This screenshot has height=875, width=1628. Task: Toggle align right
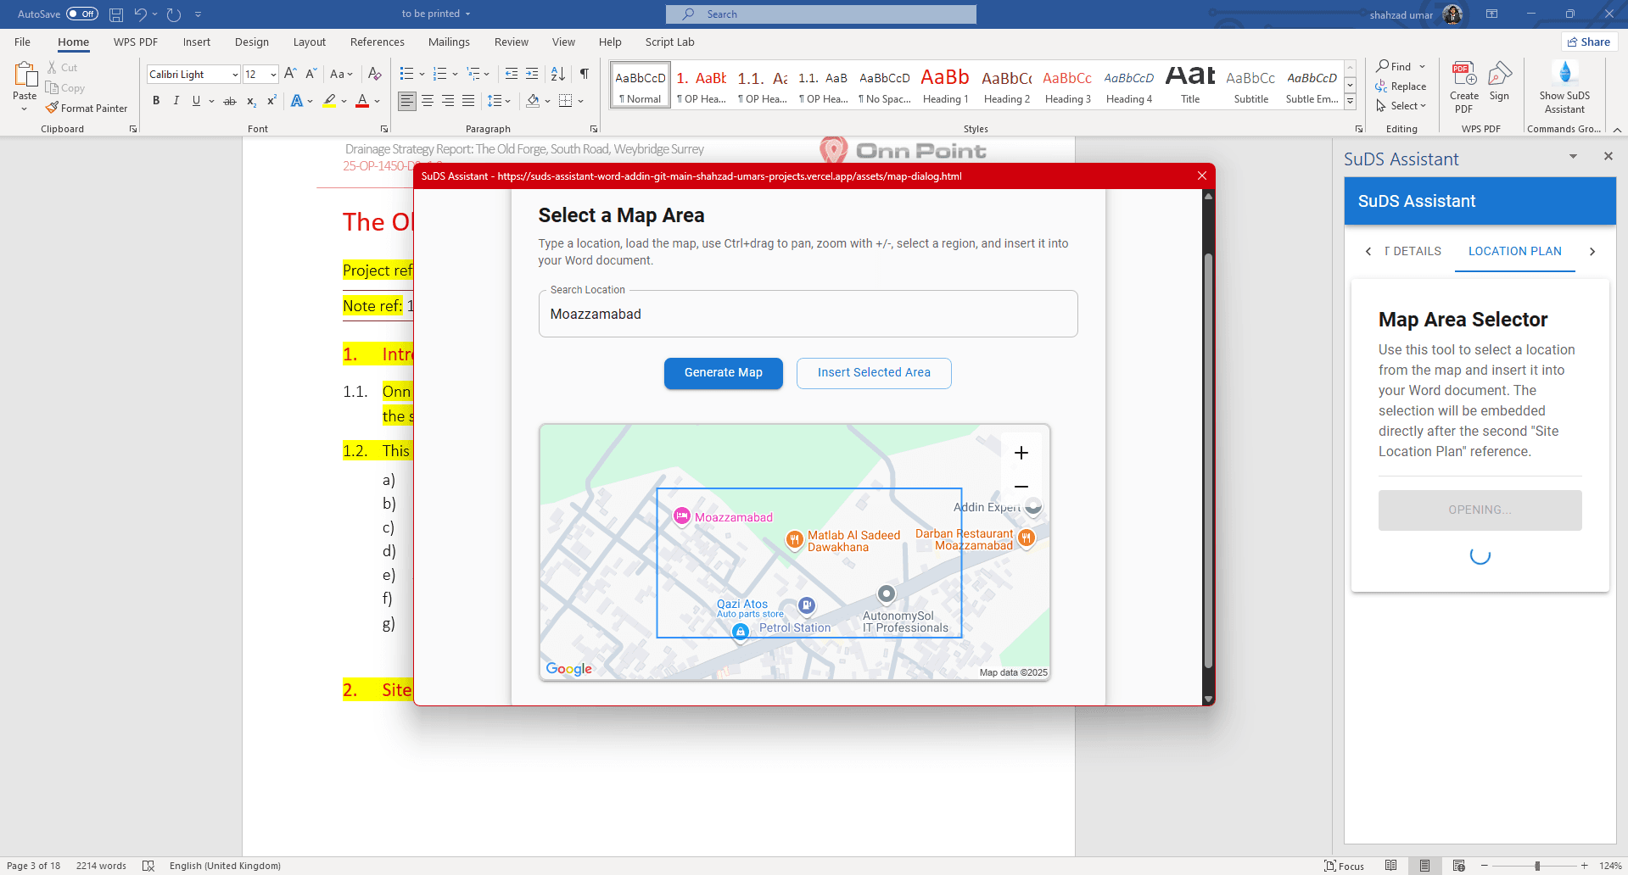coord(448,101)
